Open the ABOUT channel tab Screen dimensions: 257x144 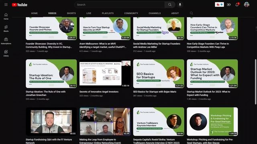(x=175, y=13)
